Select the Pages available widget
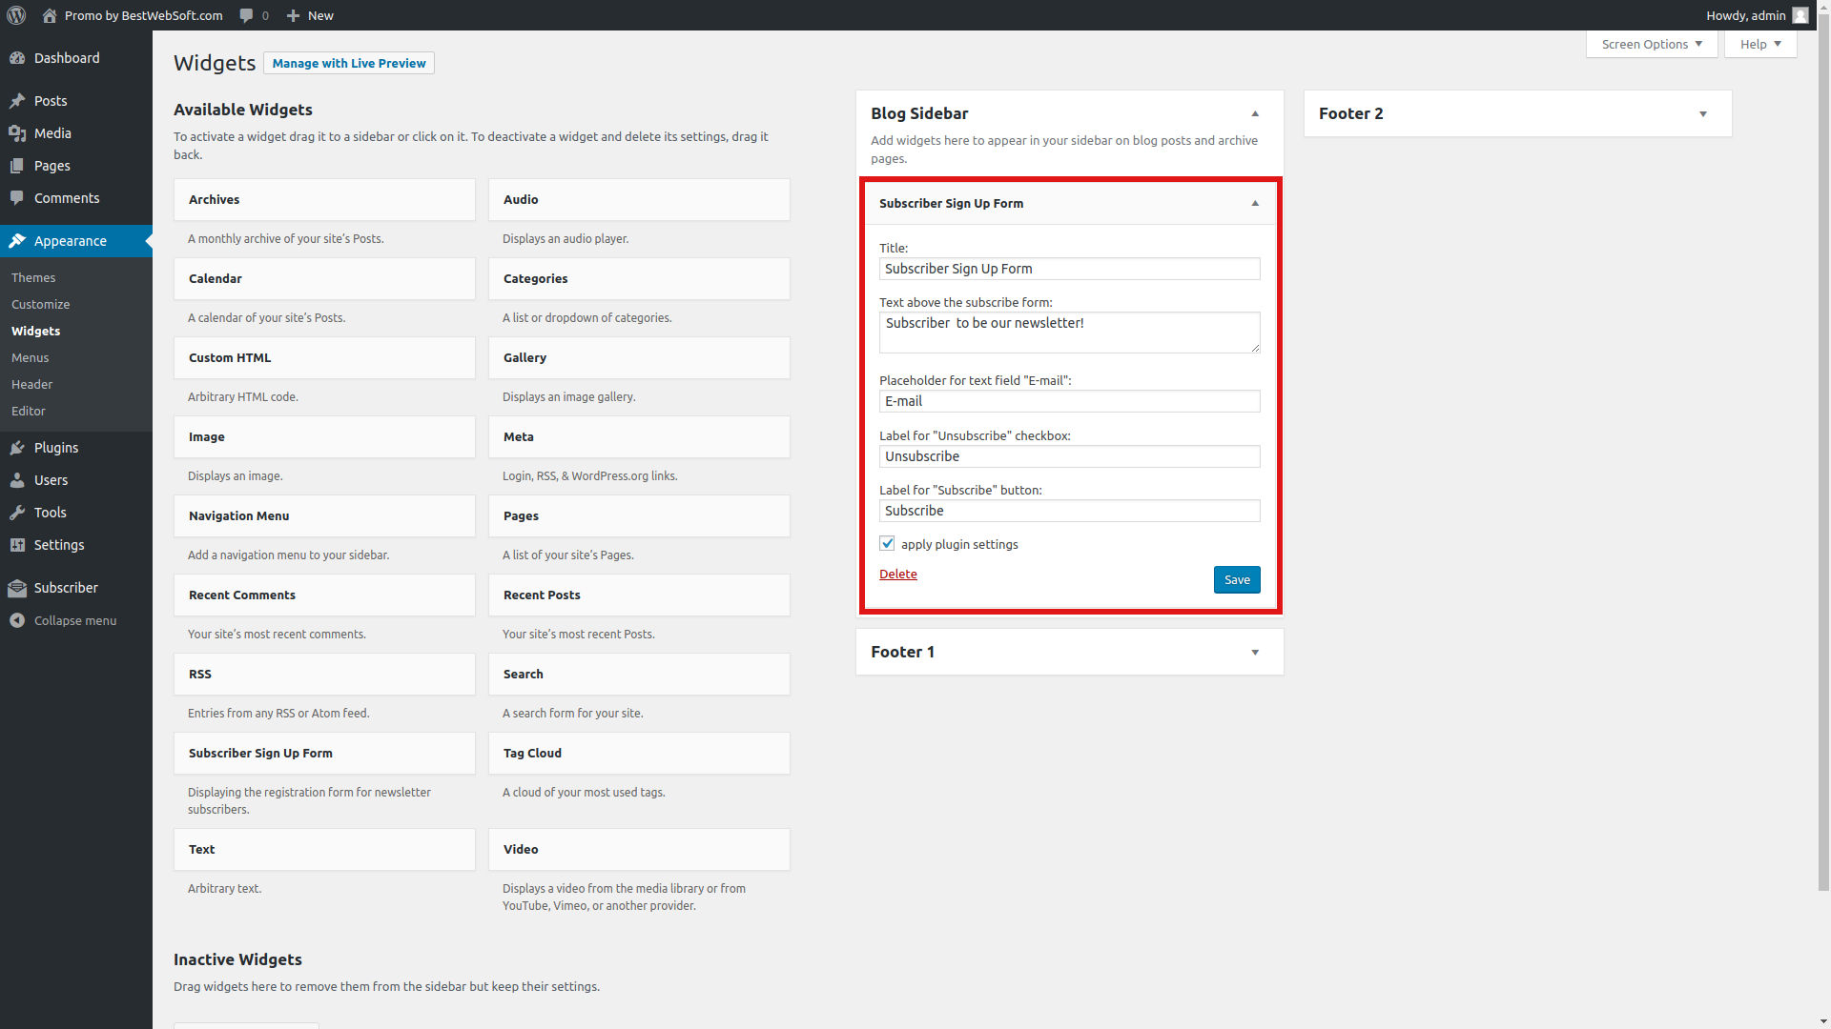This screenshot has width=1831, height=1029. pos(639,515)
